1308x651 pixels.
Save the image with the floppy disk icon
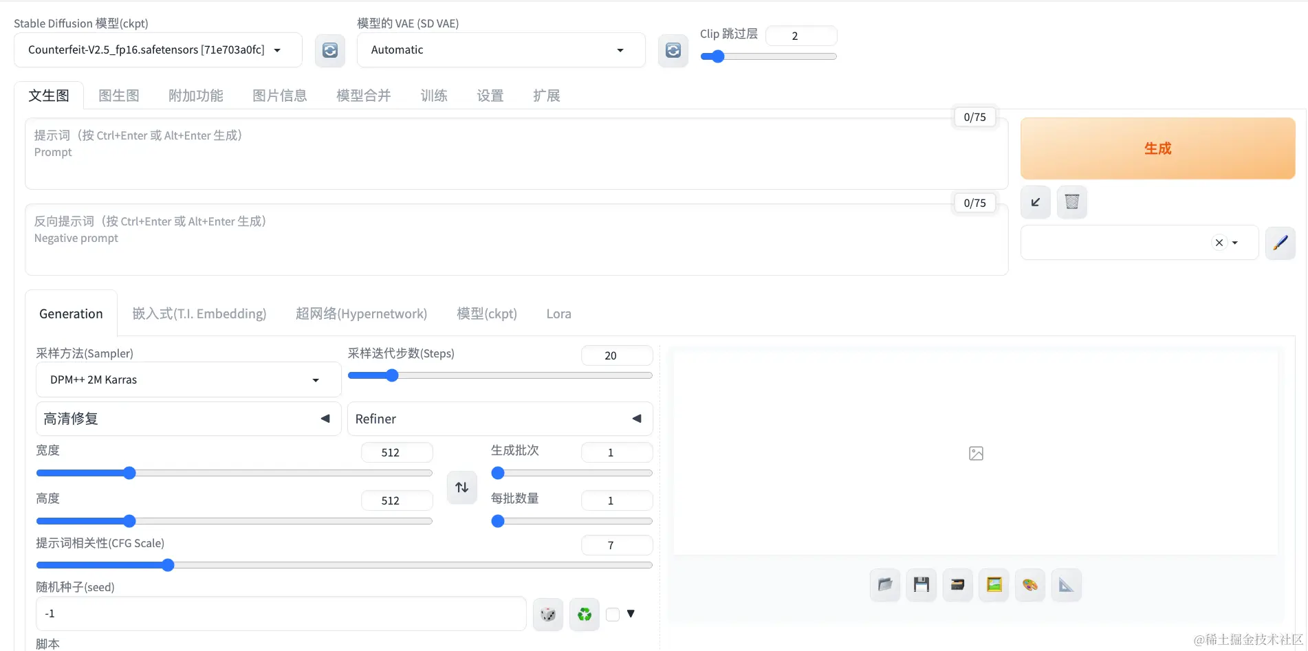coord(922,585)
